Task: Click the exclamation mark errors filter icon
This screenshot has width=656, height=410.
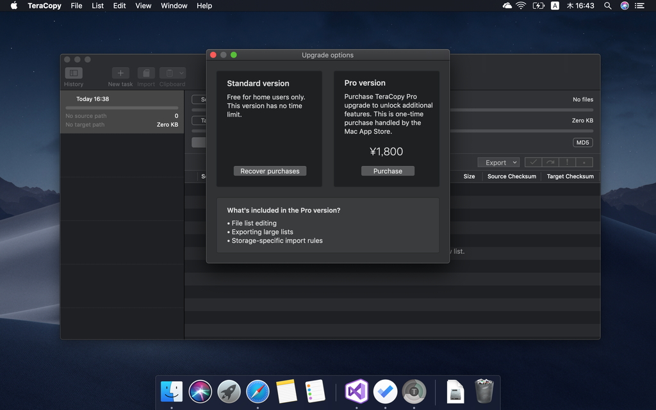Action: (x=568, y=162)
